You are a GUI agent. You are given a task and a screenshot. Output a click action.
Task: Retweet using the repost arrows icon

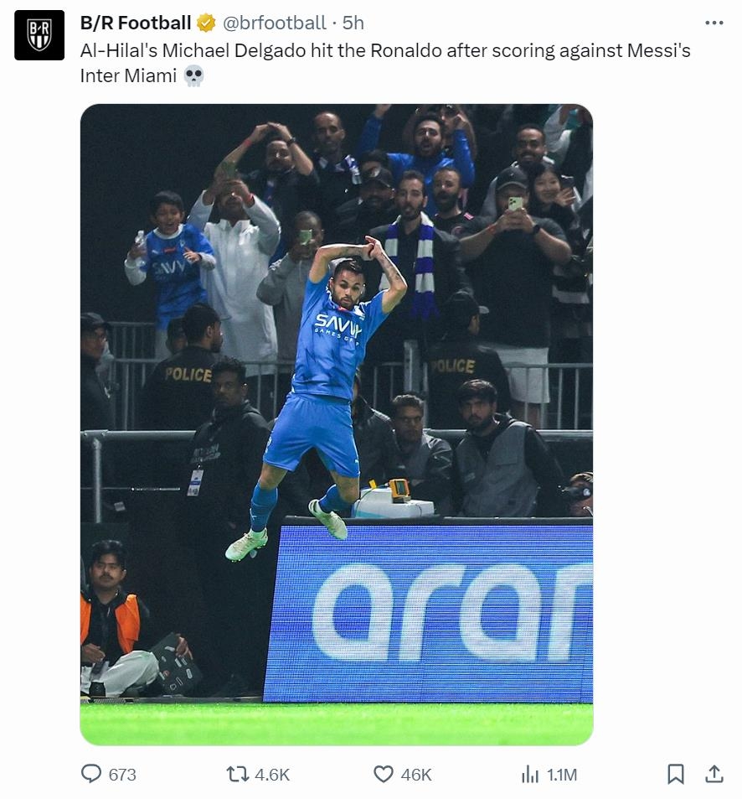238,774
